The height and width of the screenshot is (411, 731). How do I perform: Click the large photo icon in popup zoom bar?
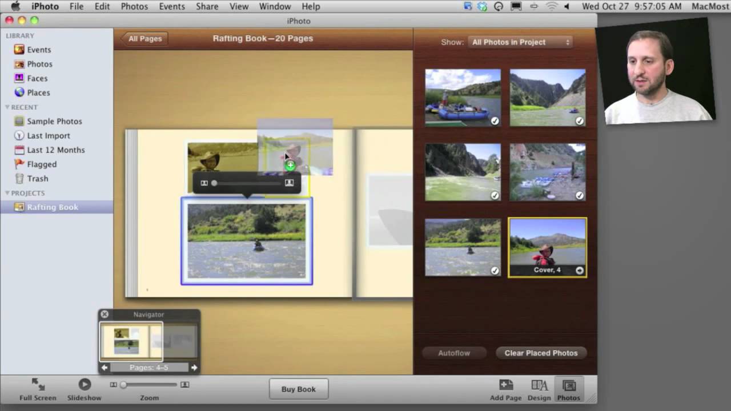pyautogui.click(x=289, y=183)
